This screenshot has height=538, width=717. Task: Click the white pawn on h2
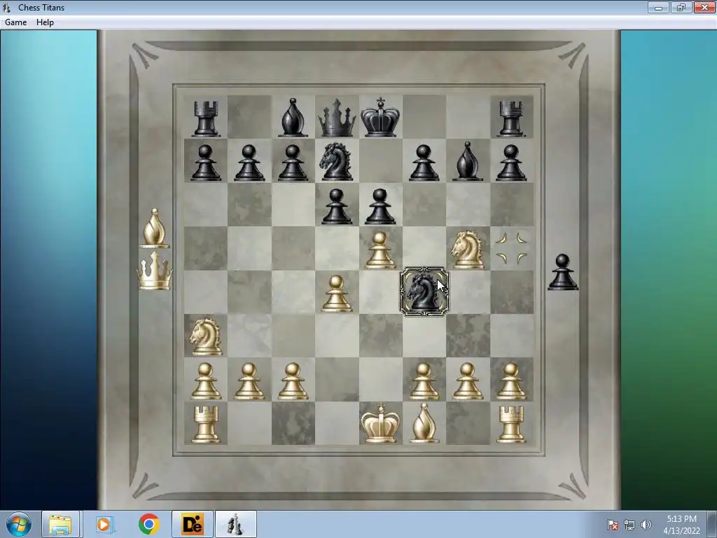[x=511, y=381]
